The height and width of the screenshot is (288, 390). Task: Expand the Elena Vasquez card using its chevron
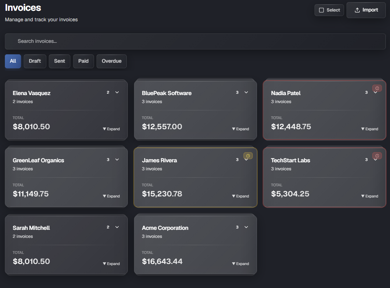pos(117,92)
